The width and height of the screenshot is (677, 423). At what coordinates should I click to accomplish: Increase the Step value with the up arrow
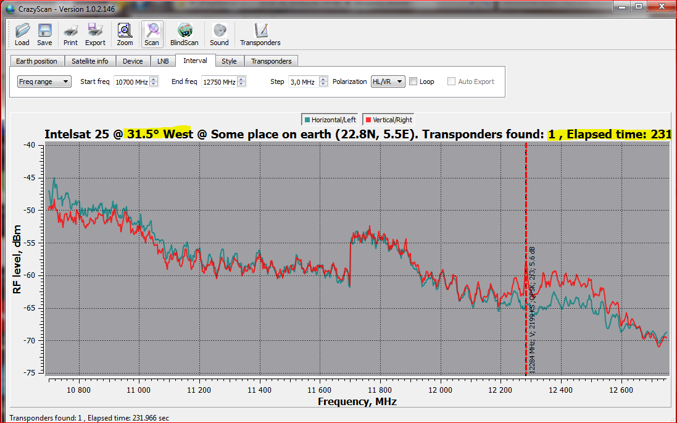tap(323, 79)
